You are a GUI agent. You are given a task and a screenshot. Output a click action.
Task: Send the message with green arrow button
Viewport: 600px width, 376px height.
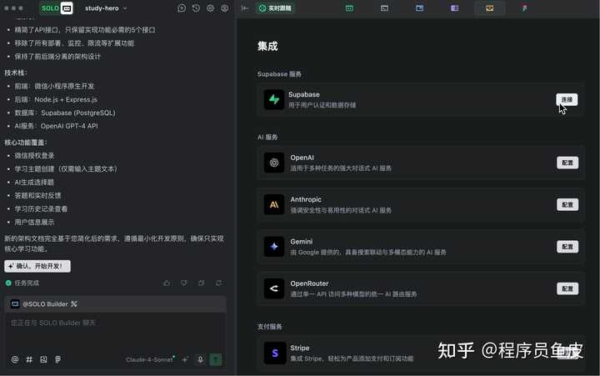216,359
